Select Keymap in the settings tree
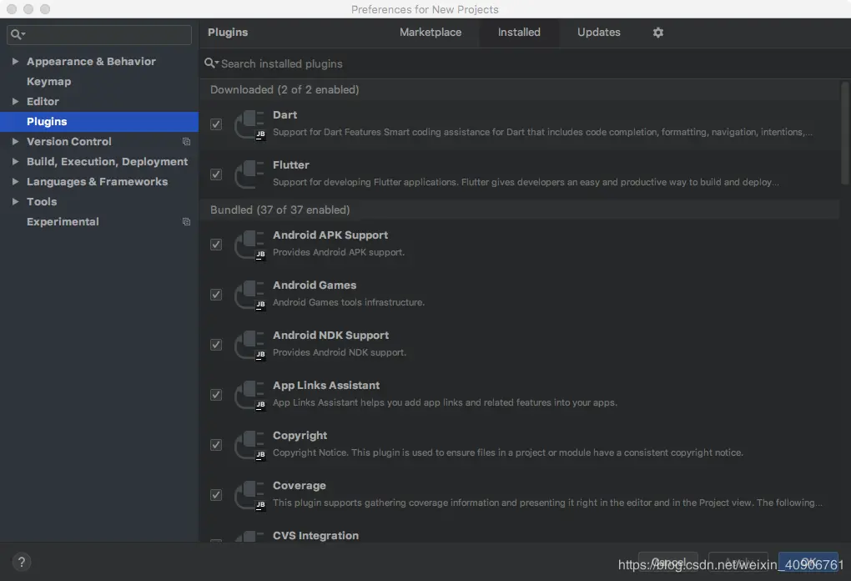The width and height of the screenshot is (851, 581). click(x=49, y=82)
